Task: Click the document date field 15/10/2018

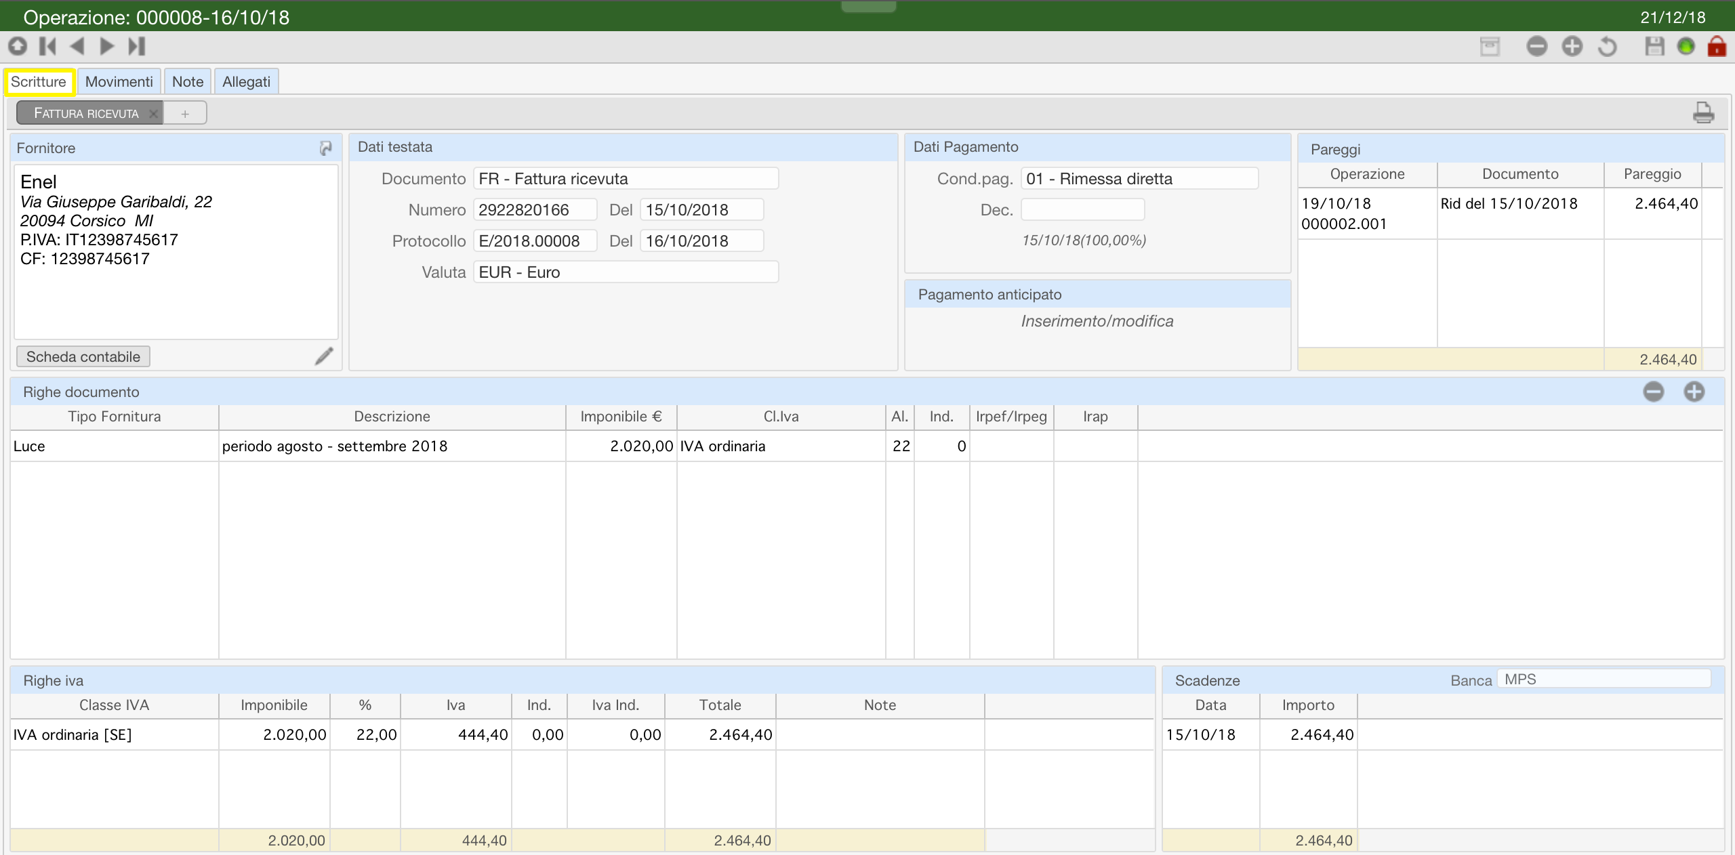Action: pos(702,210)
